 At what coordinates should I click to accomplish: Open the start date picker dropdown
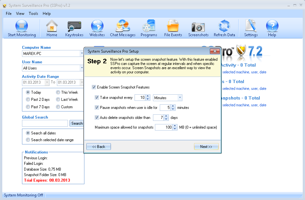pos(47,82)
